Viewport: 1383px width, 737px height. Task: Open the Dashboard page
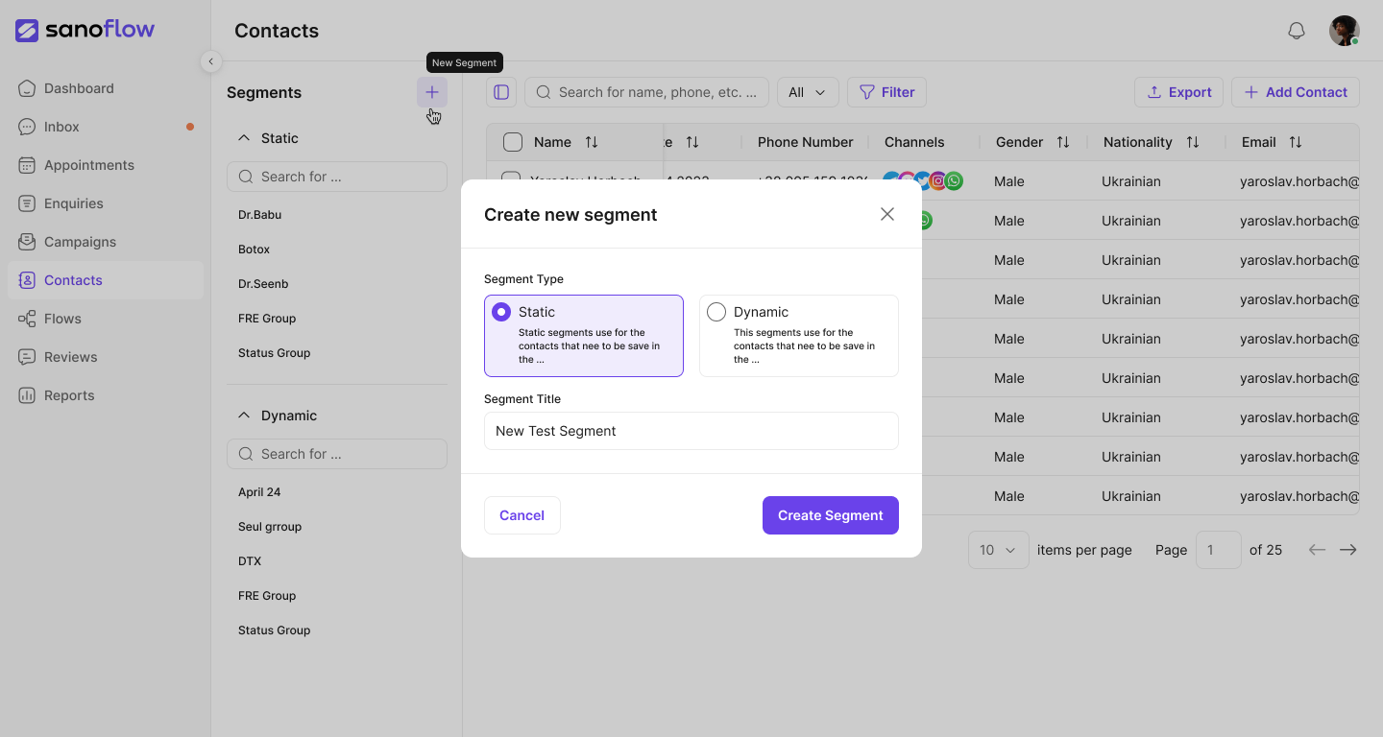[x=105, y=88]
